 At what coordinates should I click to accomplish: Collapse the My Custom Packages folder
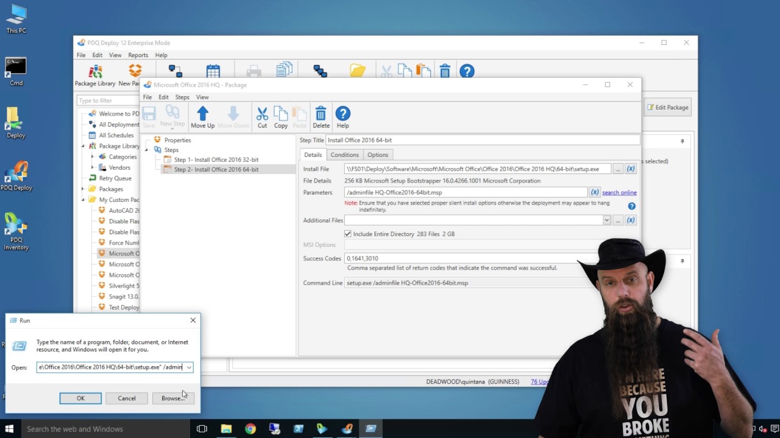click(x=83, y=200)
